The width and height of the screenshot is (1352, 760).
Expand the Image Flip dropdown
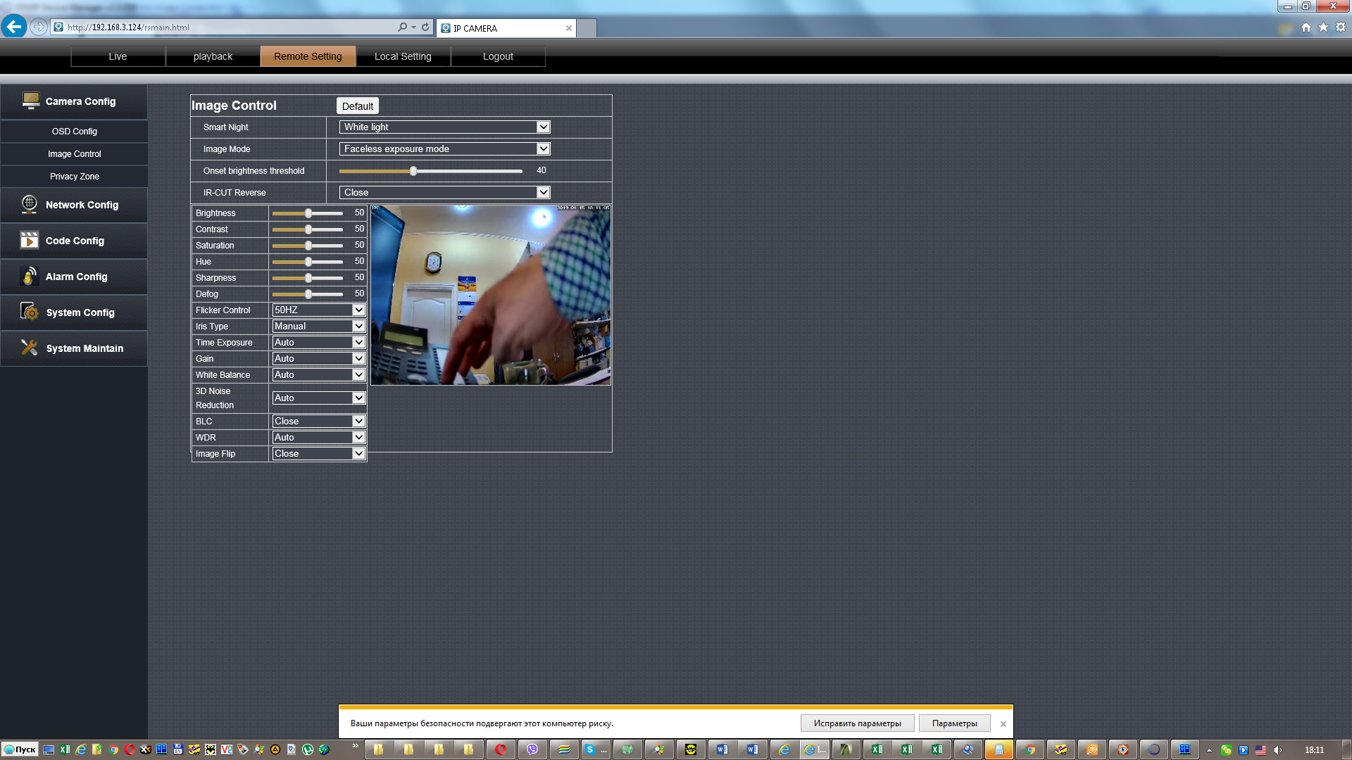[x=318, y=454]
